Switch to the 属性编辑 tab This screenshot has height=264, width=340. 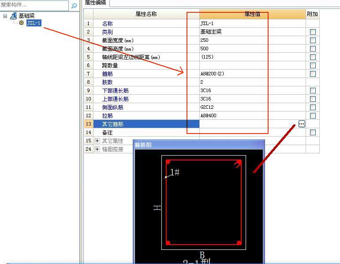(95, 3)
